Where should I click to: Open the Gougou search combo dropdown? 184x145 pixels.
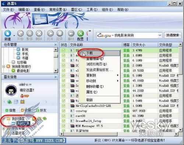(160, 35)
